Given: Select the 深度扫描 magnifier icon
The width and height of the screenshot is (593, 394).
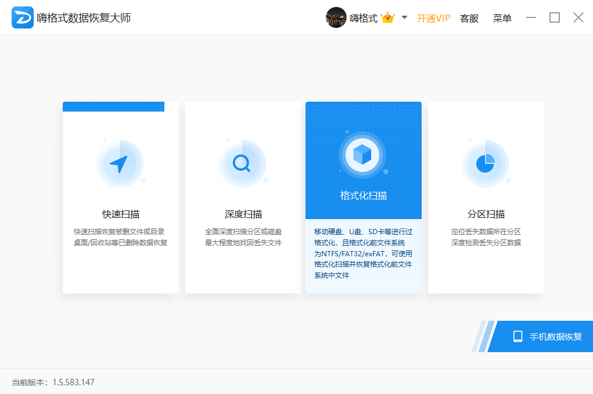Looking at the screenshot, I should [x=242, y=164].
